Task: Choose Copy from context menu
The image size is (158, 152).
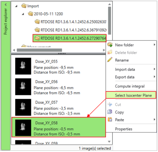Action: pyautogui.click(x=131, y=112)
